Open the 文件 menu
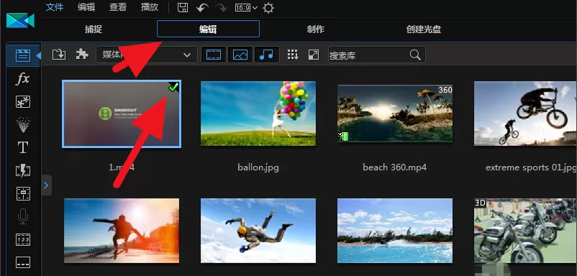The width and height of the screenshot is (577, 276). 55,7
